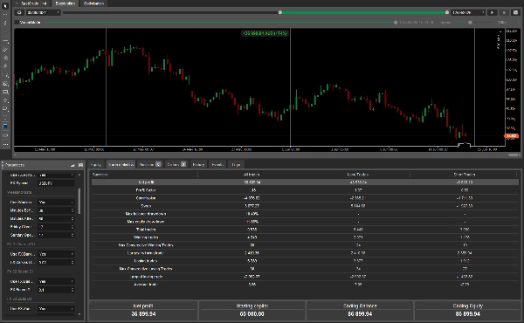The width and height of the screenshot is (524, 323).
Task: Click the icon right of the stop button
Action: pyautogui.click(x=515, y=12)
